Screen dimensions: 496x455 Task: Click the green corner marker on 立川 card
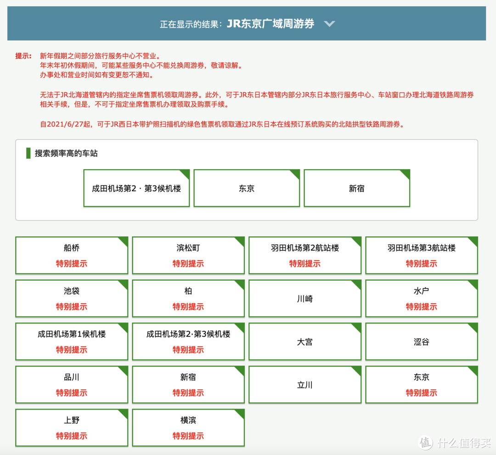pos(357,369)
